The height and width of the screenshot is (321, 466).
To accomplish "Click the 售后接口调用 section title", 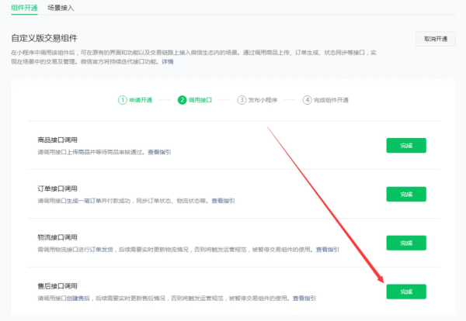I will [57, 287].
